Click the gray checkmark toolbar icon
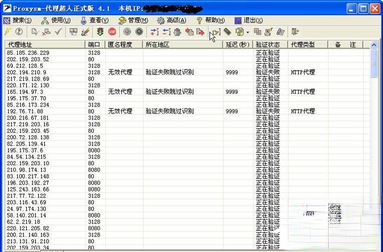The image size is (383, 252). pos(58,31)
